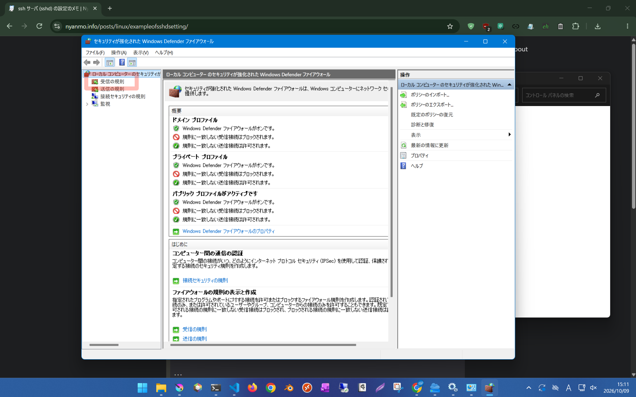636x397 pixels.
Task: Open the Chrome extensions puzzle icon
Action: (x=576, y=26)
